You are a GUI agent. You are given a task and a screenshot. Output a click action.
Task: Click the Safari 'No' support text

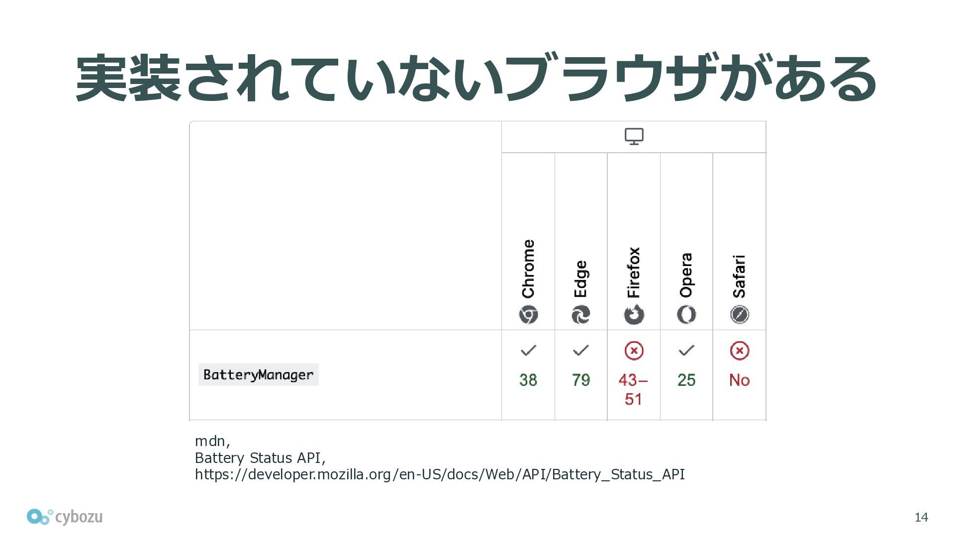[740, 380]
